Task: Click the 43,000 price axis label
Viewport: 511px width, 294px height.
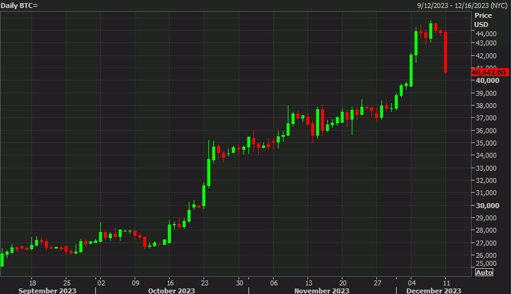Action: pyautogui.click(x=486, y=43)
